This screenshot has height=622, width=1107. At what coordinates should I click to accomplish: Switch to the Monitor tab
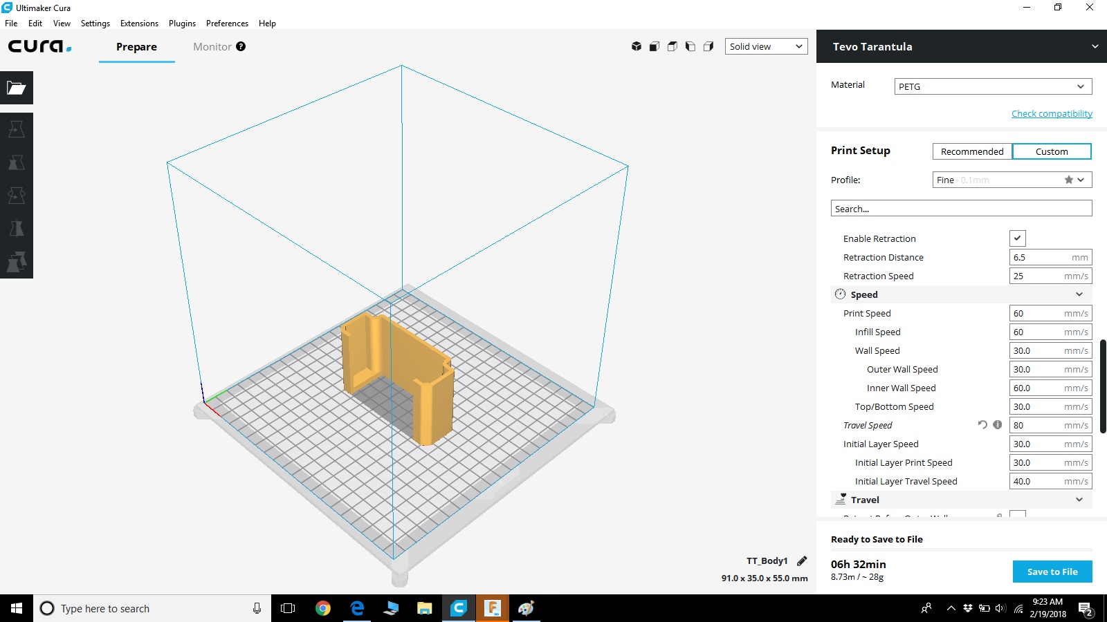click(212, 46)
